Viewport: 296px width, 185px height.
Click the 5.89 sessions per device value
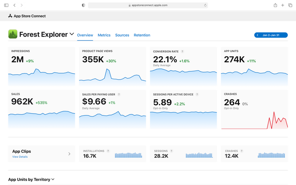pos(162,102)
